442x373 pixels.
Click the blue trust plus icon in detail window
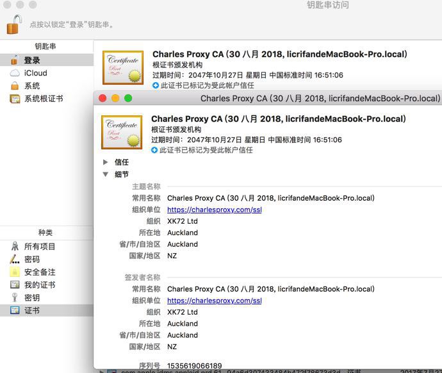click(x=154, y=150)
